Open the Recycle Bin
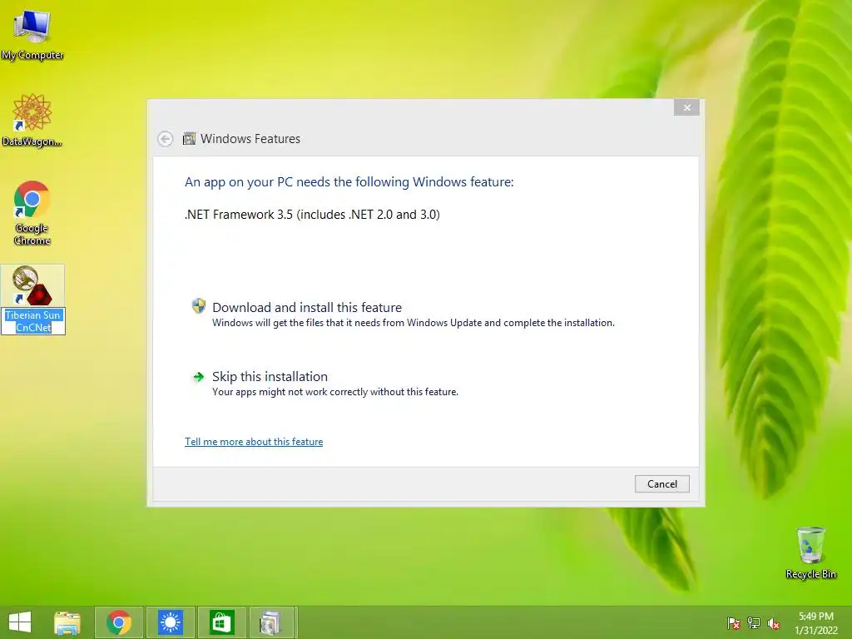The height and width of the screenshot is (639, 852). click(810, 552)
